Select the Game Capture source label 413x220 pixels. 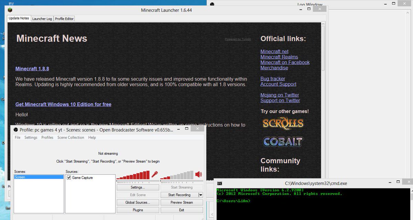[82, 178]
